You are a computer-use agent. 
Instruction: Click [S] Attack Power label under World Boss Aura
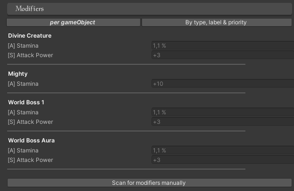click(30, 160)
